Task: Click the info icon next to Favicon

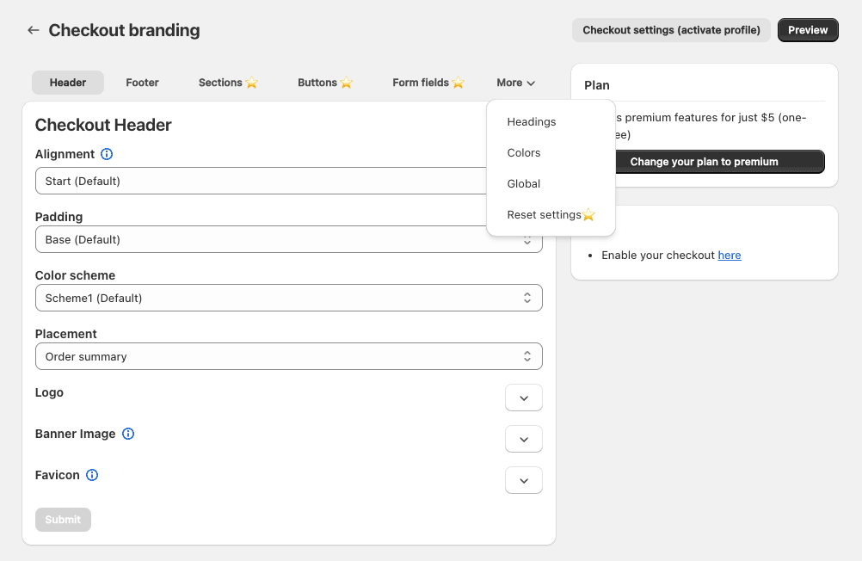Action: click(x=93, y=475)
